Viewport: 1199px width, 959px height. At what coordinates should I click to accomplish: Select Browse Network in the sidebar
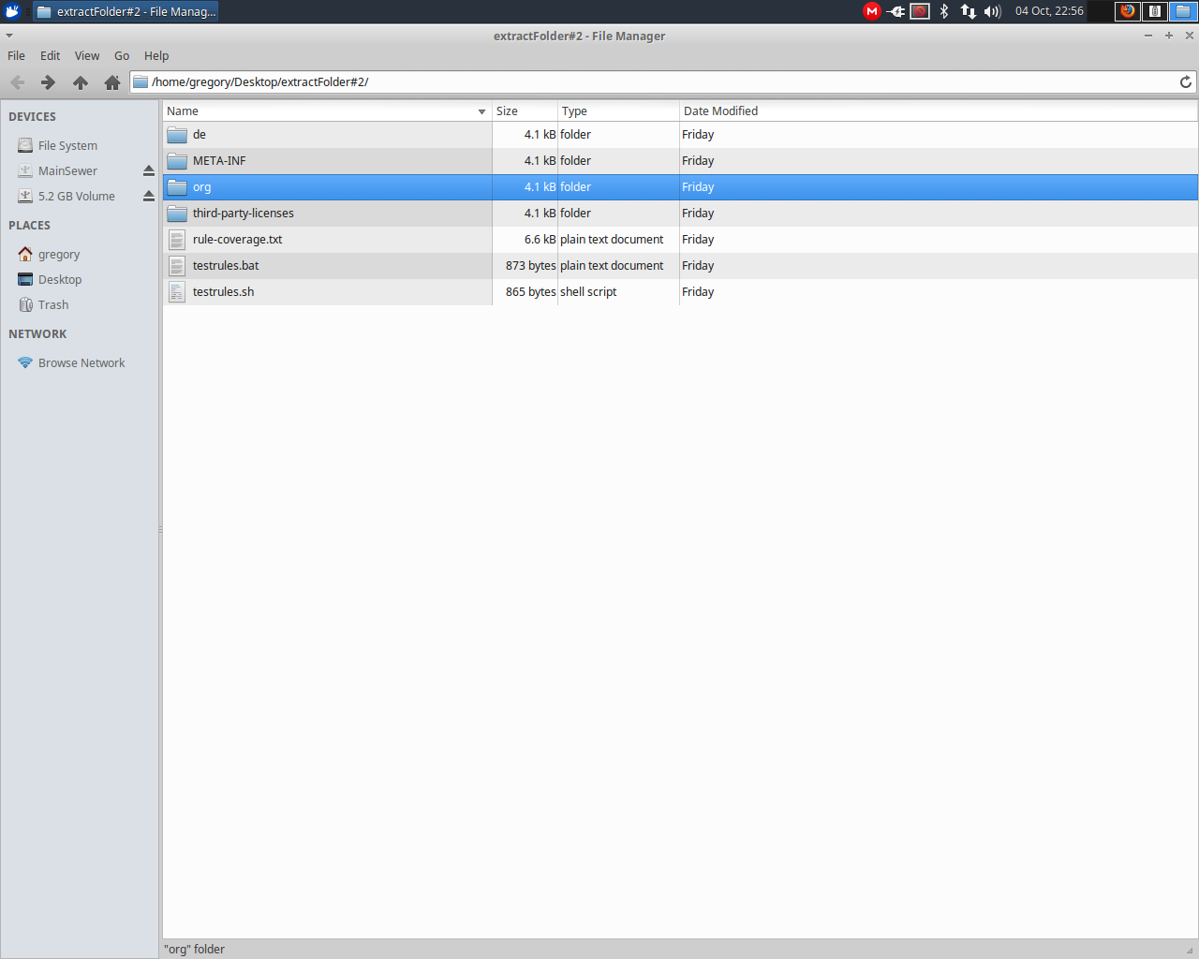coord(81,363)
